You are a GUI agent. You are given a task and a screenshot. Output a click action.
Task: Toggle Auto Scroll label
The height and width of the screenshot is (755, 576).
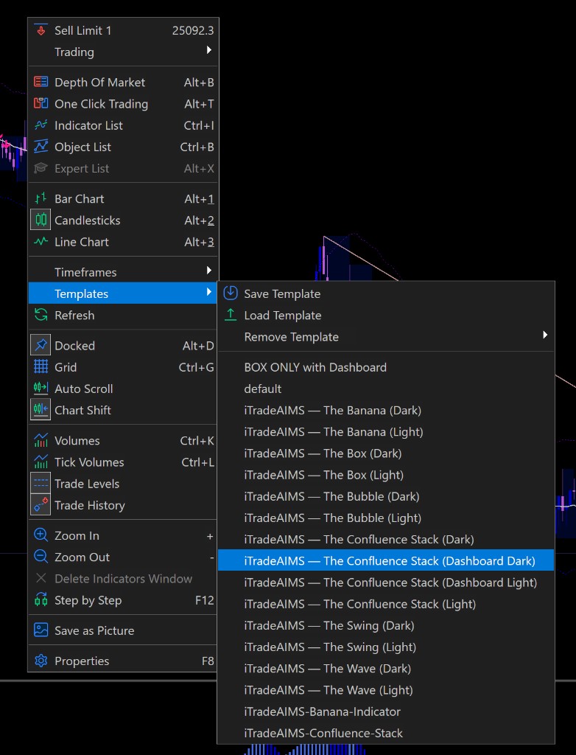point(84,389)
